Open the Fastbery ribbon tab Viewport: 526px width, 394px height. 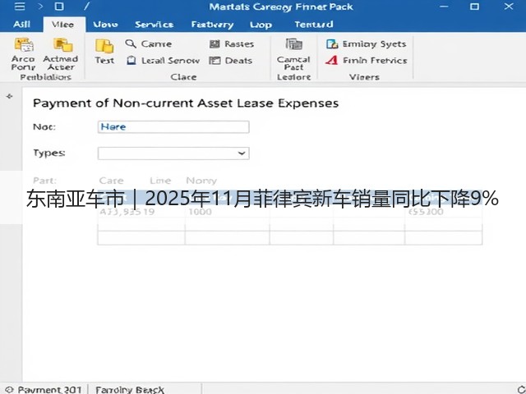(x=212, y=25)
